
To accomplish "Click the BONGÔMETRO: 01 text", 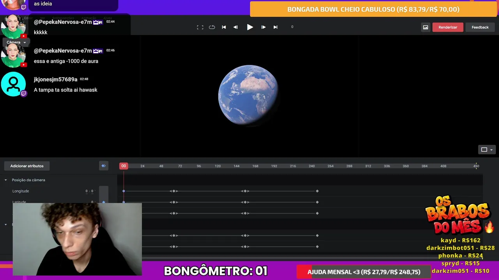I will point(216,271).
